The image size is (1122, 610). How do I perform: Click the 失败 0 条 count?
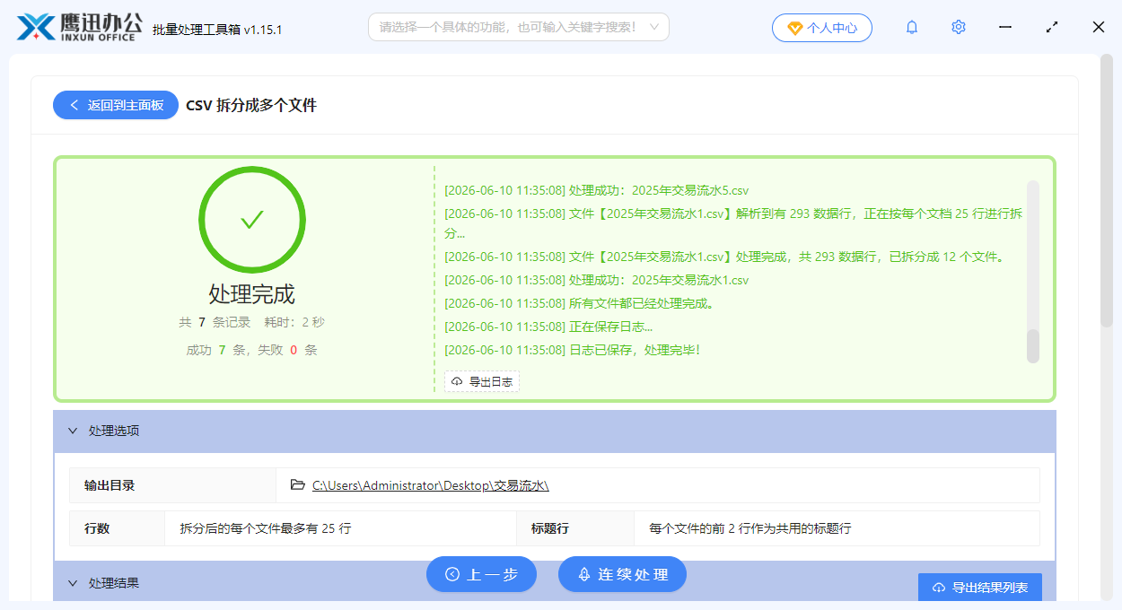[287, 350]
